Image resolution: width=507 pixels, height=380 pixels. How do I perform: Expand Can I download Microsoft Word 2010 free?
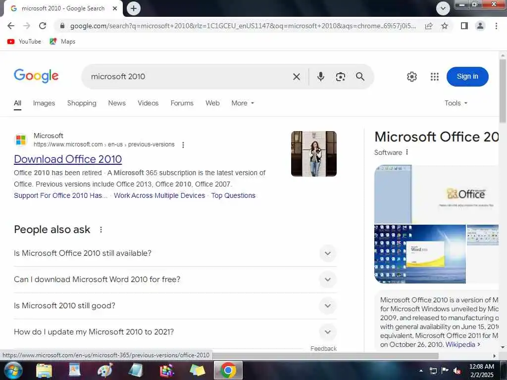pos(175,279)
